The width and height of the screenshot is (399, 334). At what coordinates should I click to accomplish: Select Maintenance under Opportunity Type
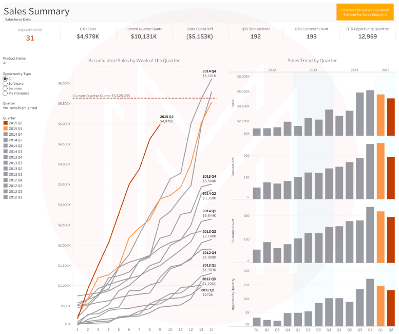[x=5, y=94]
